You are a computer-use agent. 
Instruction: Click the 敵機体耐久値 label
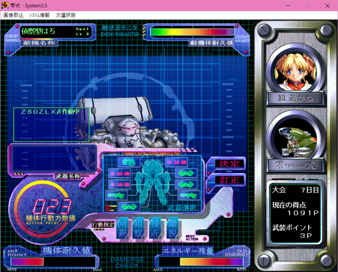pyautogui.click(x=212, y=43)
